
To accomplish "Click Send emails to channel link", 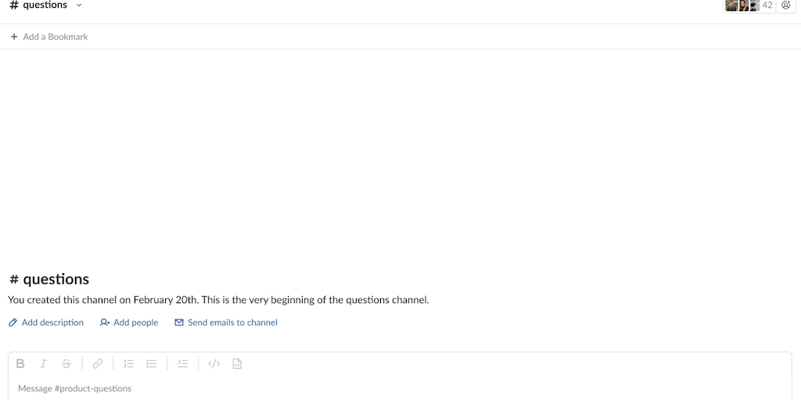I will [226, 323].
